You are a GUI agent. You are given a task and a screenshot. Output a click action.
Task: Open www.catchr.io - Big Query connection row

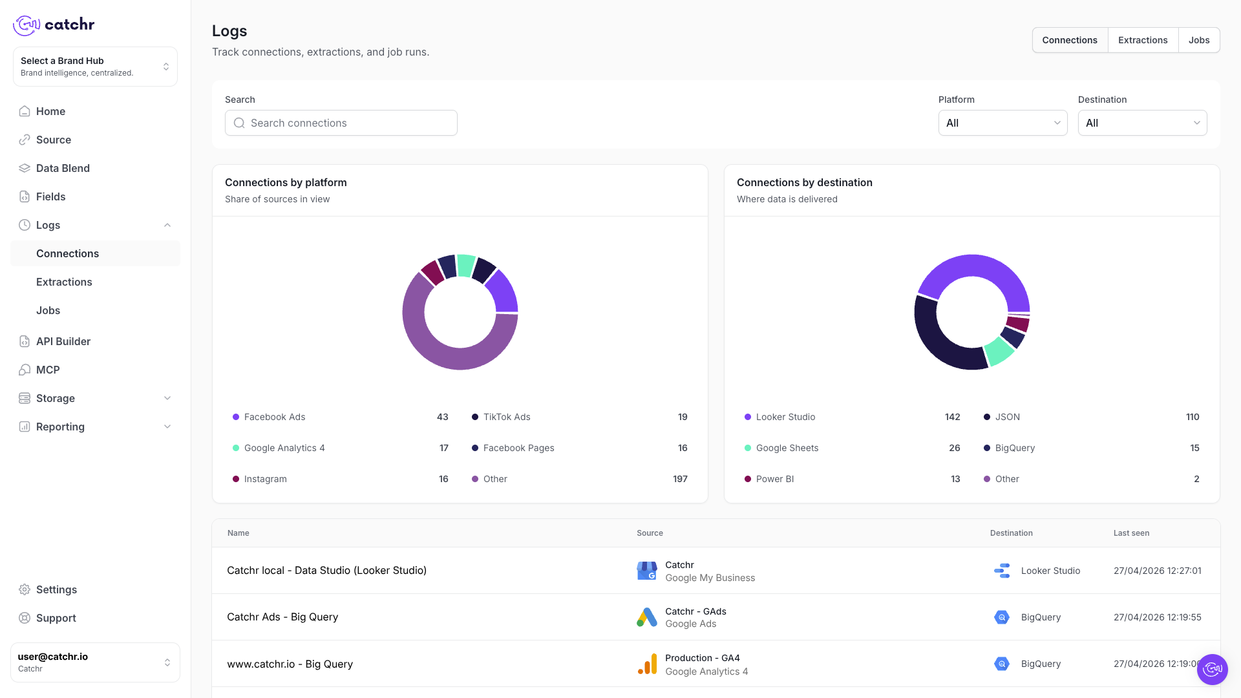coord(716,664)
